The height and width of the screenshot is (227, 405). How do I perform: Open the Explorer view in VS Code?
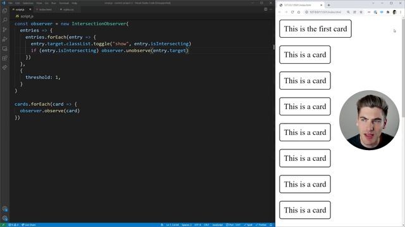point(4,11)
